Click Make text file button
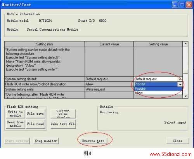 (63, 124)
